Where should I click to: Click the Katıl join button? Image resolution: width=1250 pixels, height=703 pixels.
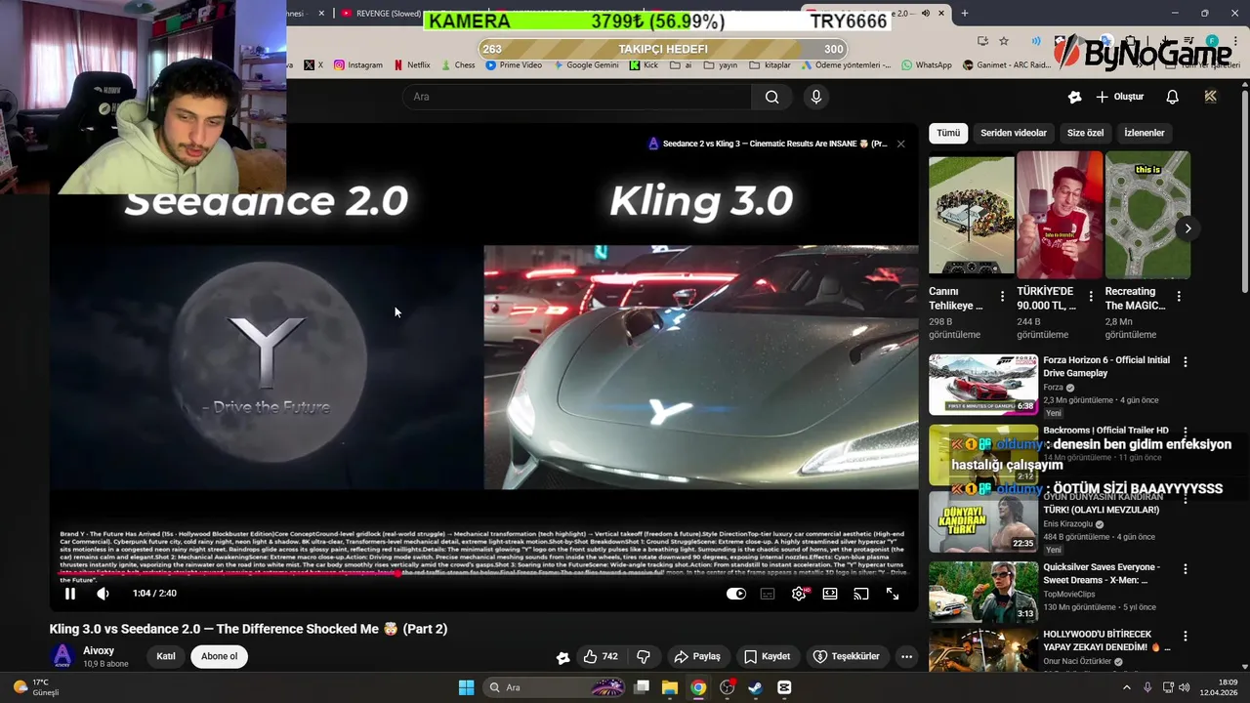tap(166, 656)
